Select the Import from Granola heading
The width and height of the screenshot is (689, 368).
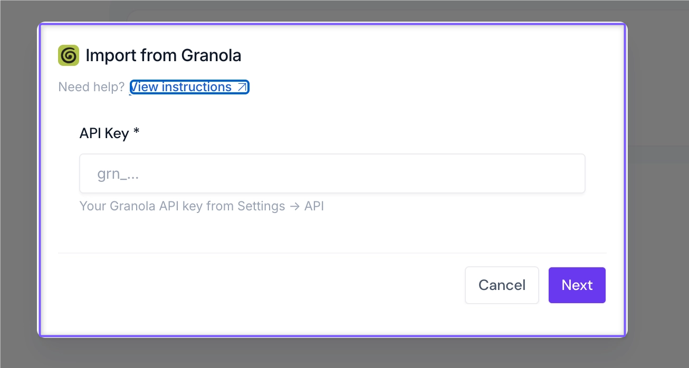coord(164,55)
